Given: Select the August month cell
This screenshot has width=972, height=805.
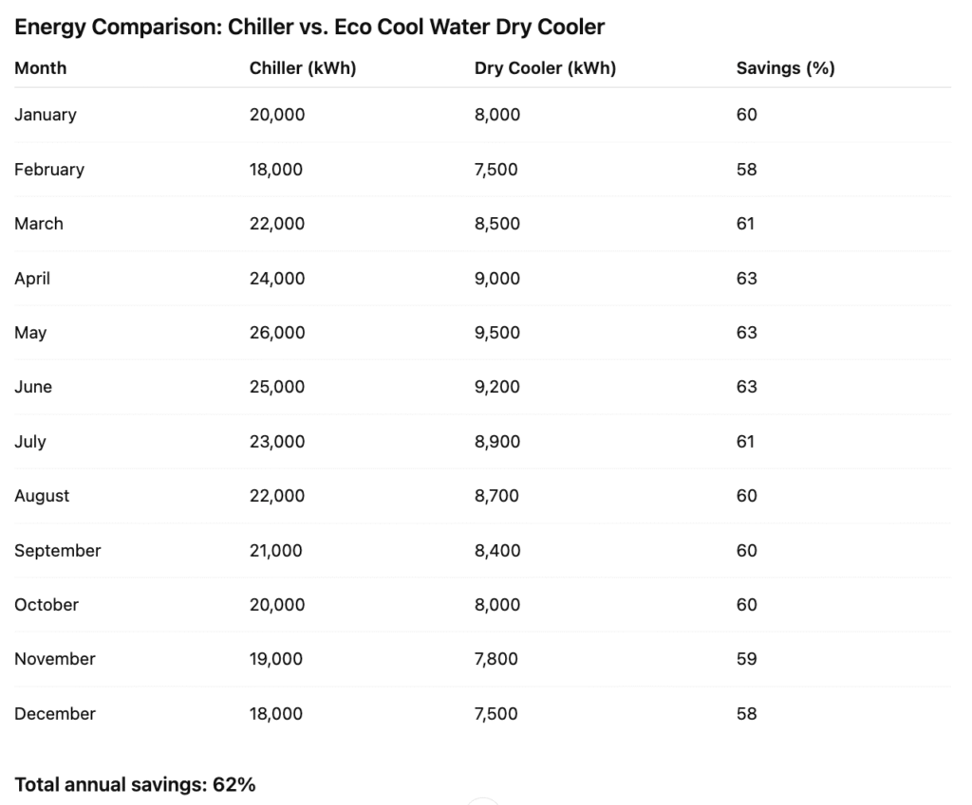Looking at the screenshot, I should click(42, 496).
